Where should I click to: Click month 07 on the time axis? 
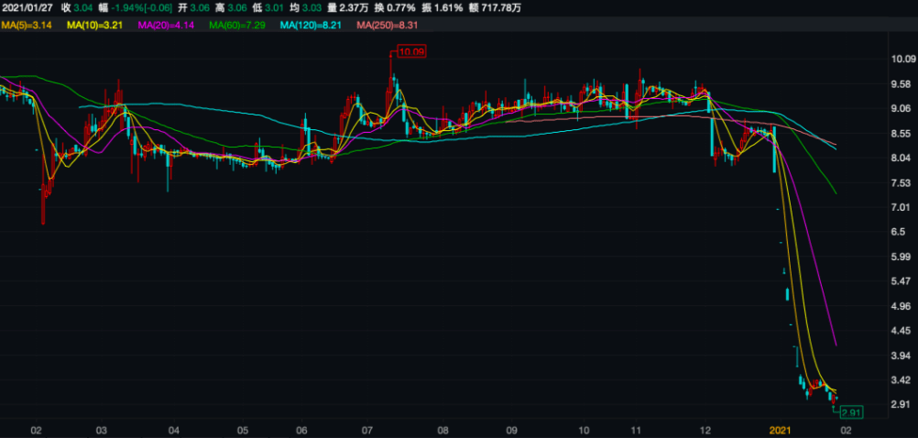pos(366,429)
